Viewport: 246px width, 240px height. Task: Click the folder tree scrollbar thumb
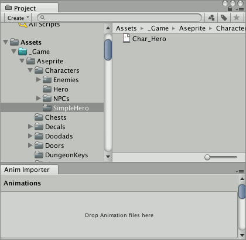108,50
